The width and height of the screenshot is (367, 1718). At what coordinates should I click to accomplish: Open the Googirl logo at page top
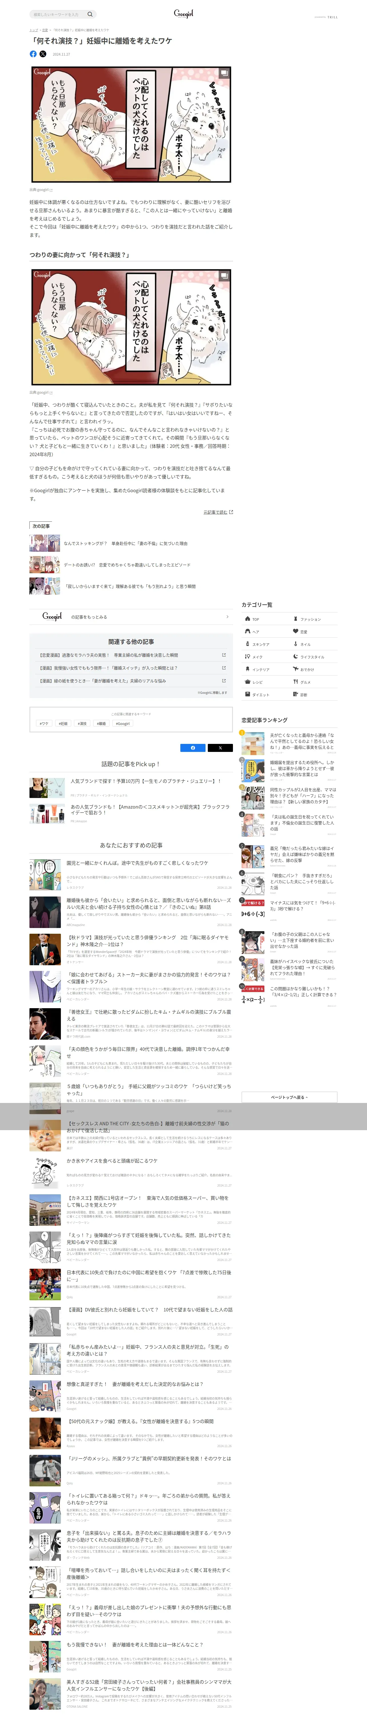click(x=183, y=13)
